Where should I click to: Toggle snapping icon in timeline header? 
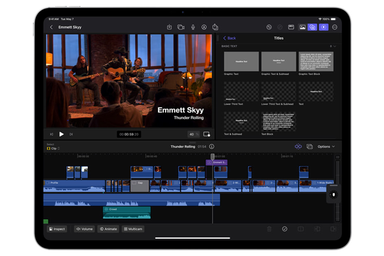[298, 147]
